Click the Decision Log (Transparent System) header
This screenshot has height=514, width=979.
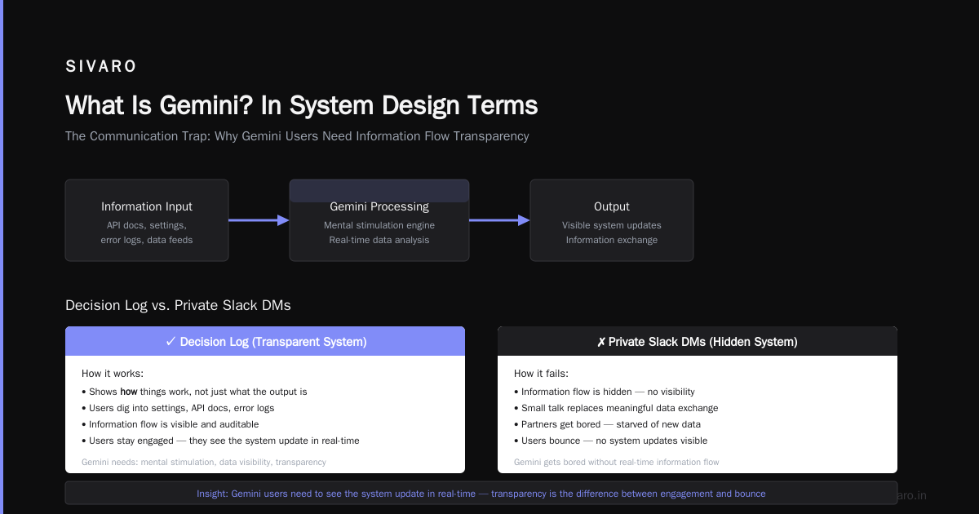[265, 341]
